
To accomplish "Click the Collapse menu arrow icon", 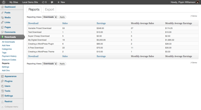I will (2, 107).
